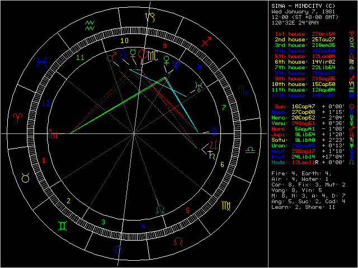
Task: Select the green Venus symbol inside the wheel
Action: (x=167, y=60)
